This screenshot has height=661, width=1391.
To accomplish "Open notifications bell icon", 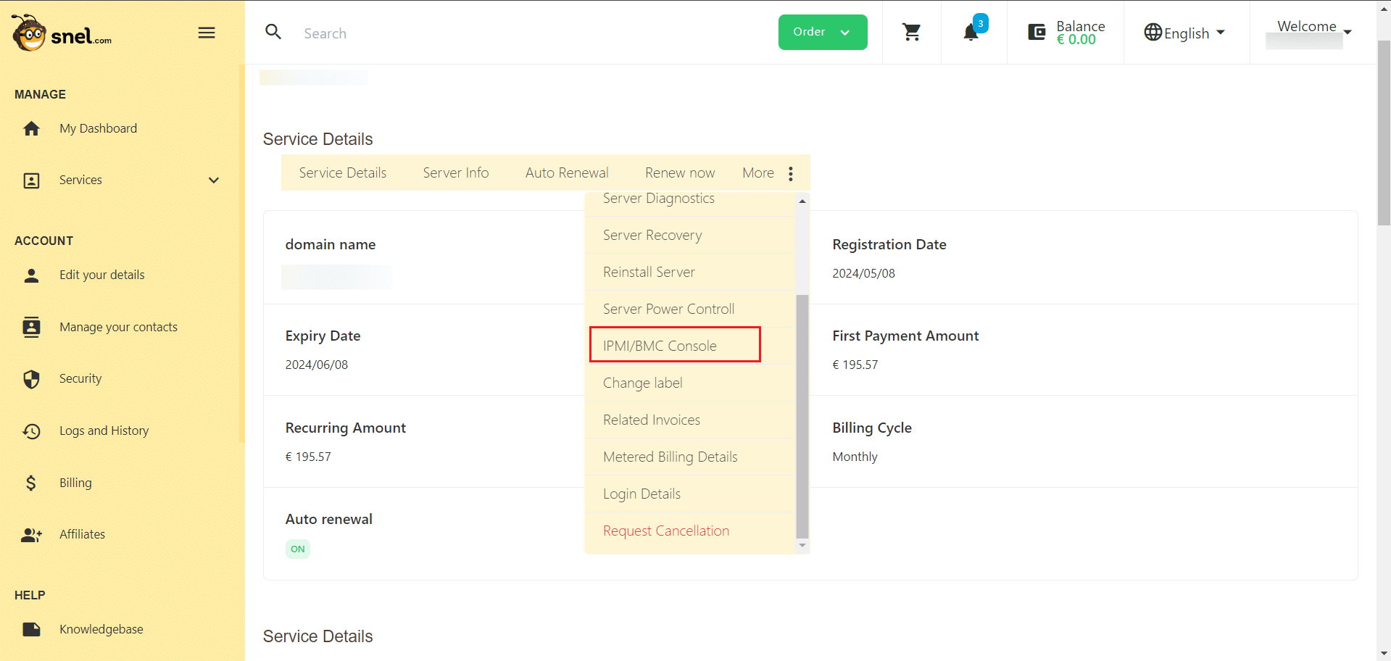I will 971,33.
